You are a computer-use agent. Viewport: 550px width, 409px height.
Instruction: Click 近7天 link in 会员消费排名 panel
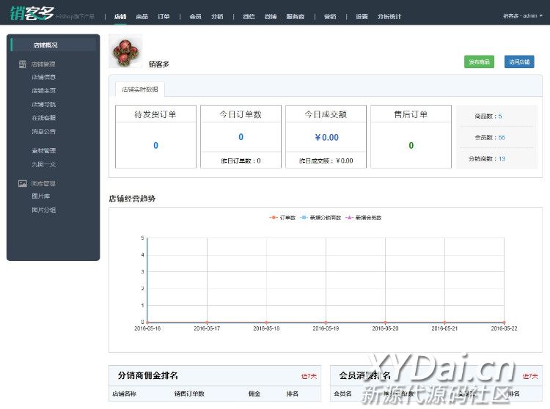coord(530,376)
